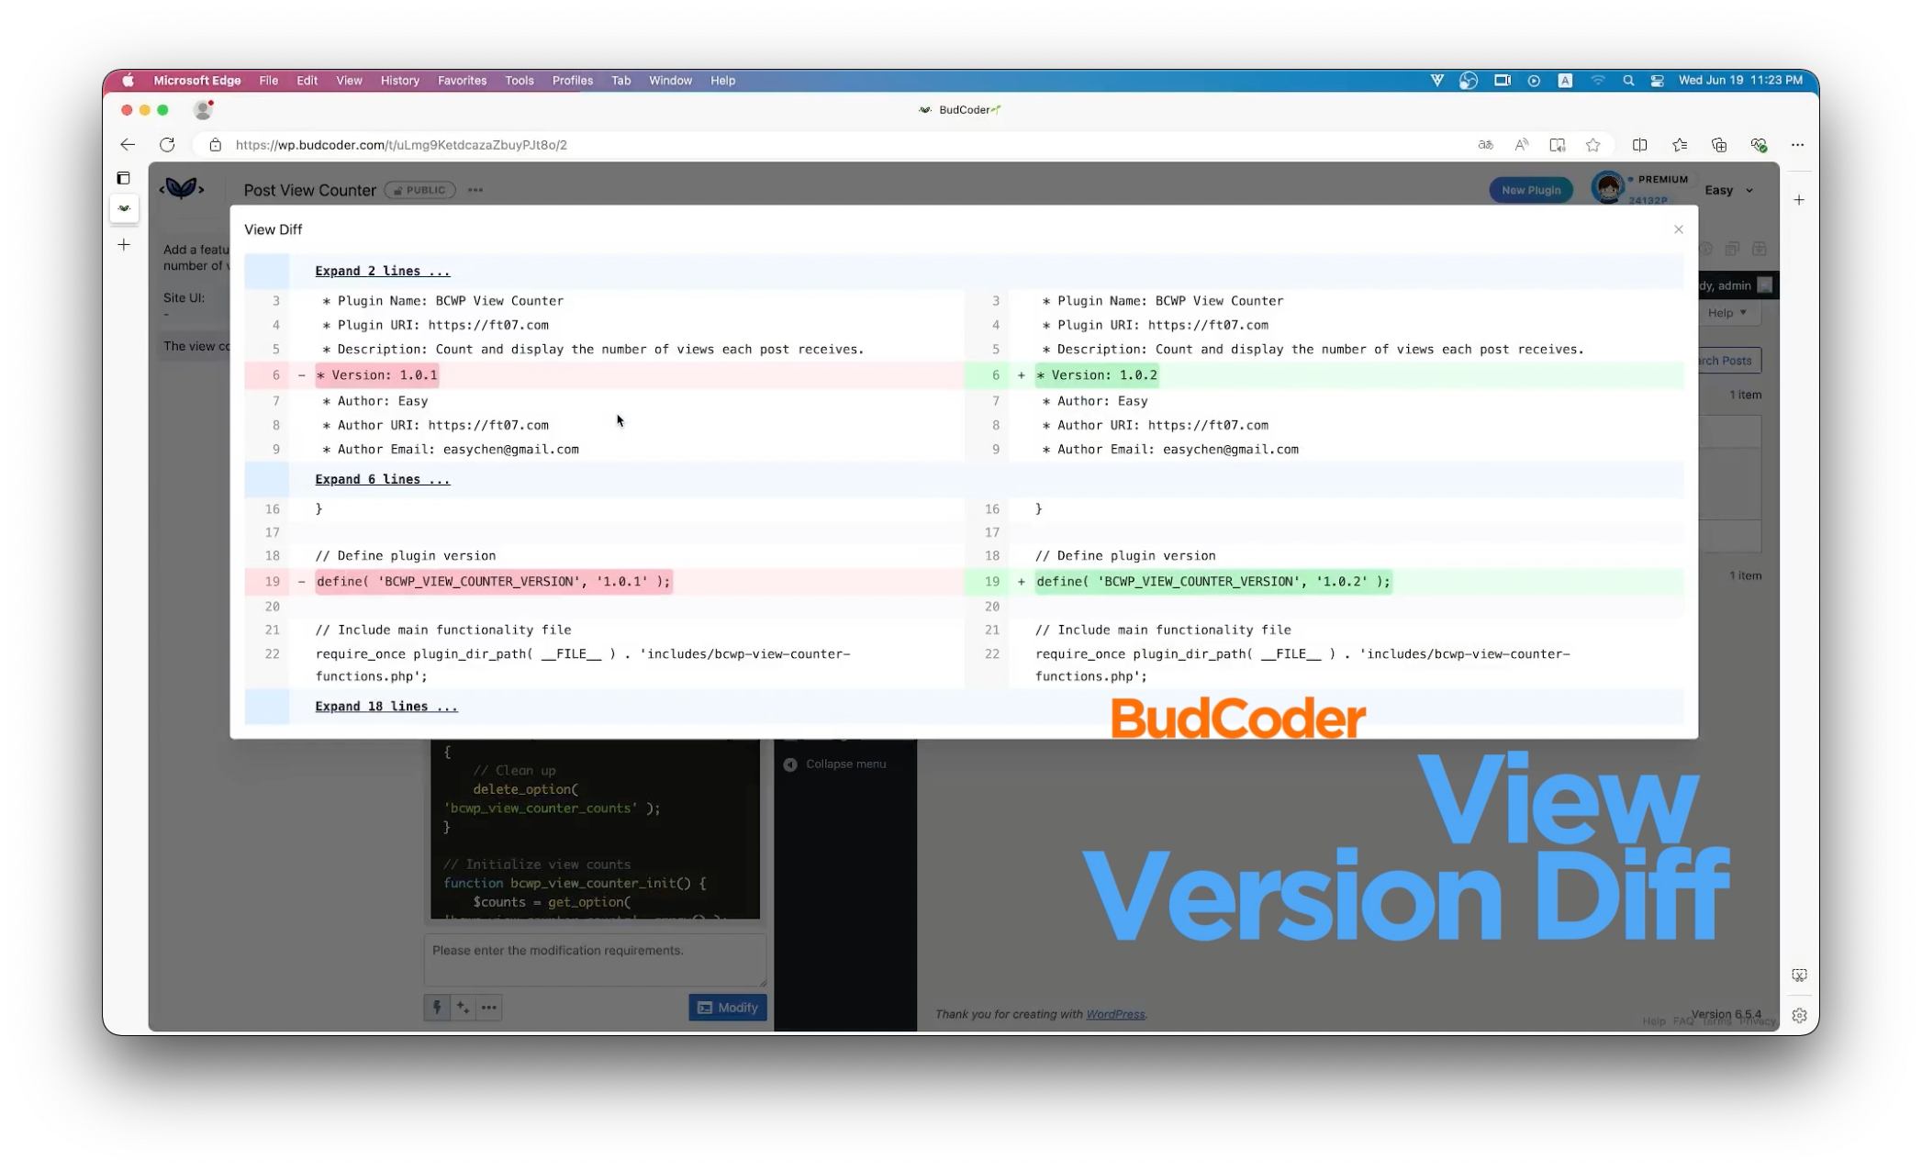Open the History menu
This screenshot has height=1171, width=1922.
click(399, 81)
